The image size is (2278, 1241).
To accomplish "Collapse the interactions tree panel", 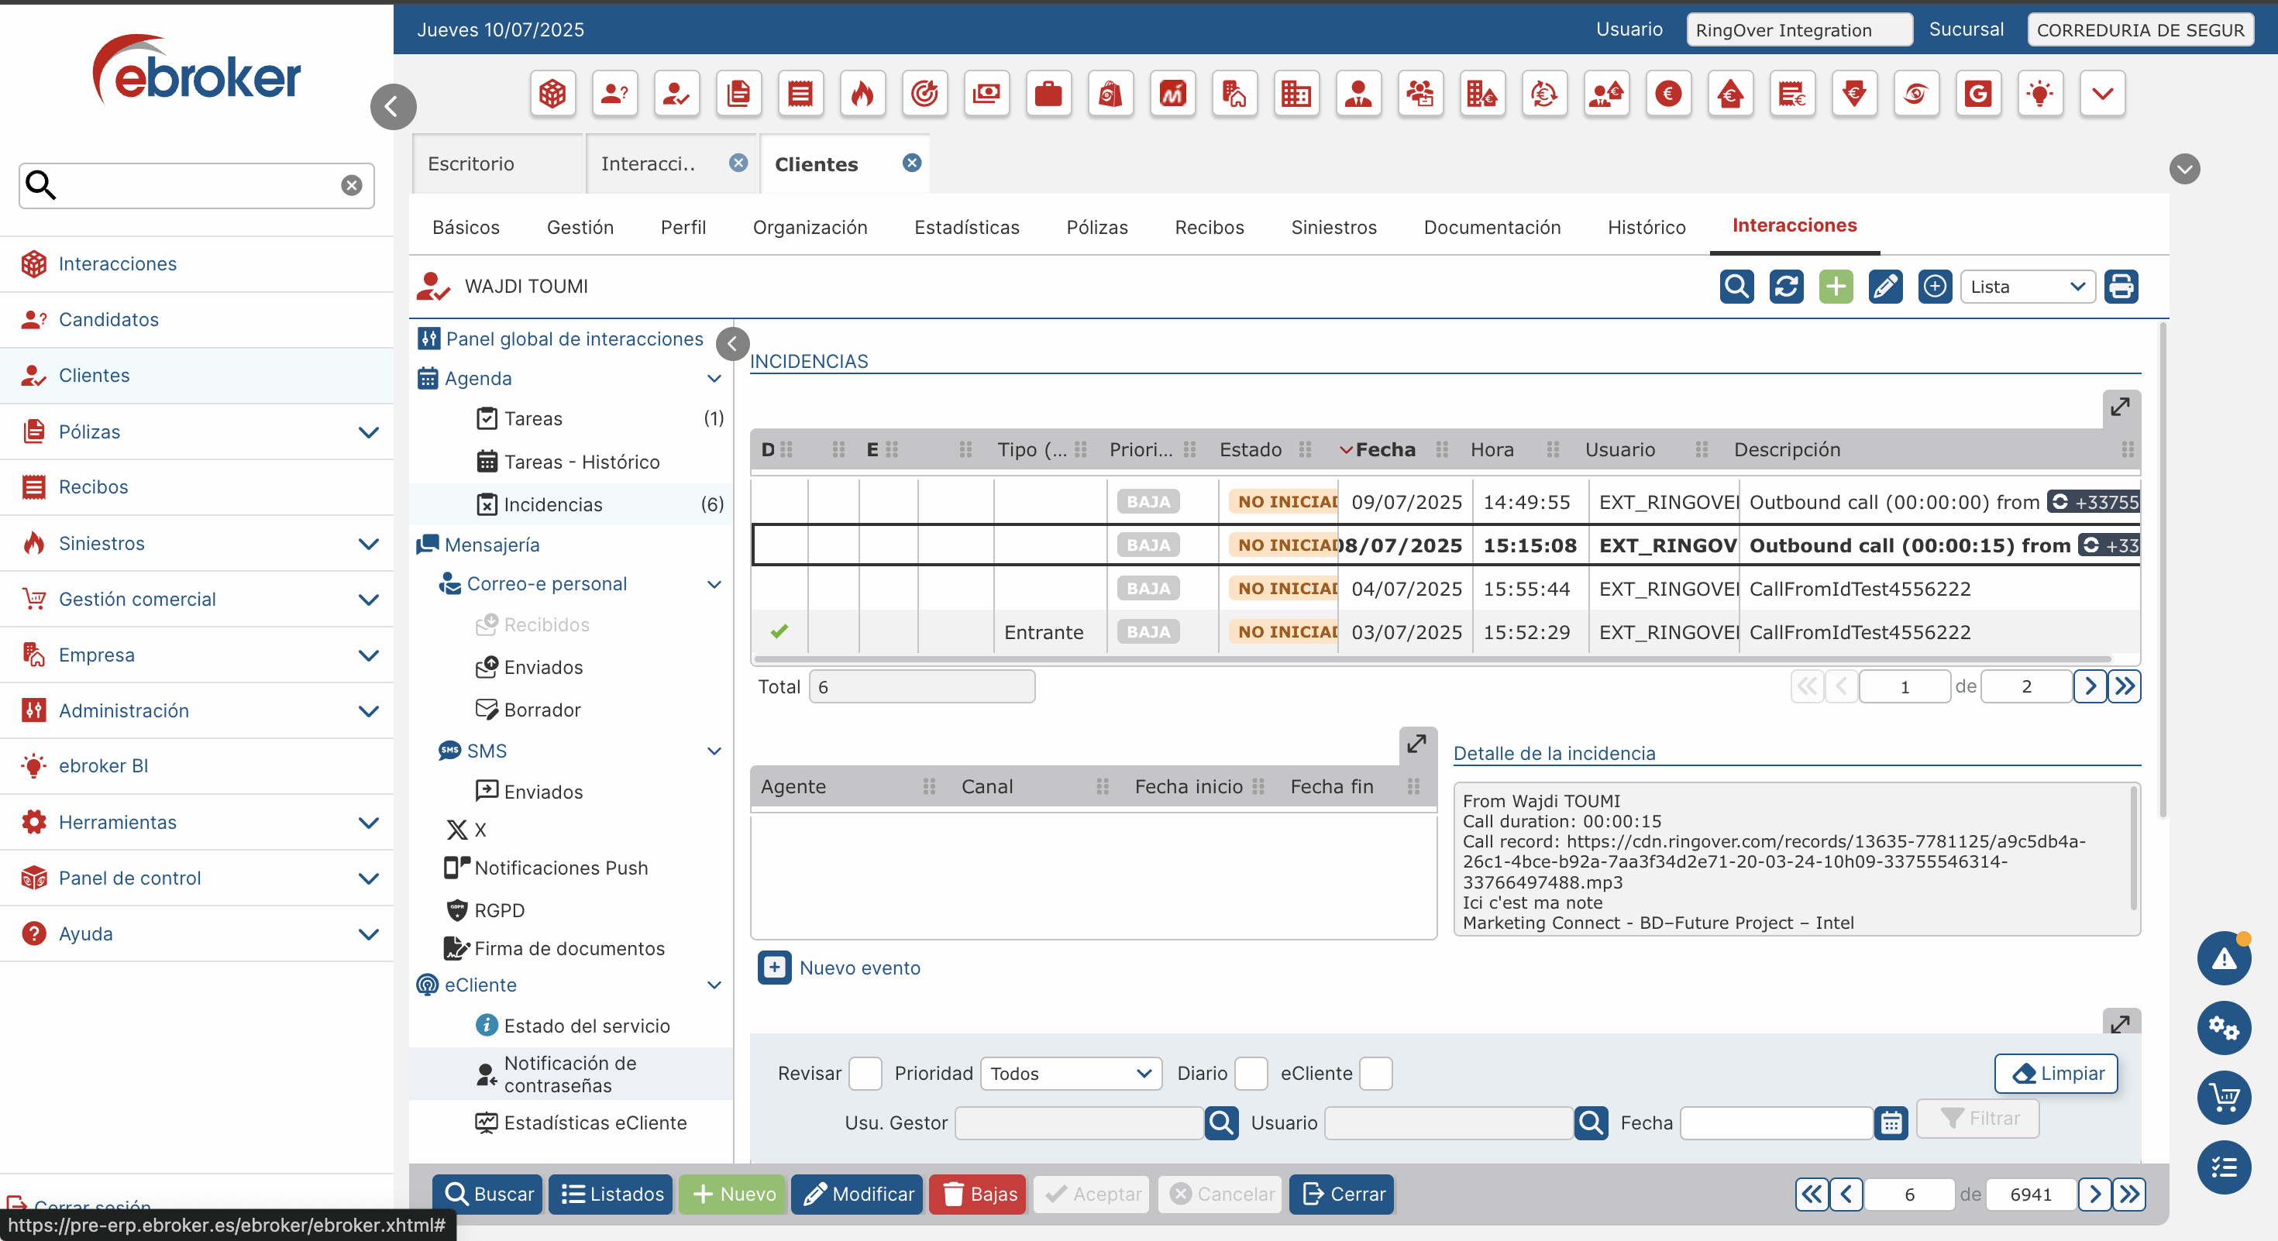I will click(x=732, y=344).
